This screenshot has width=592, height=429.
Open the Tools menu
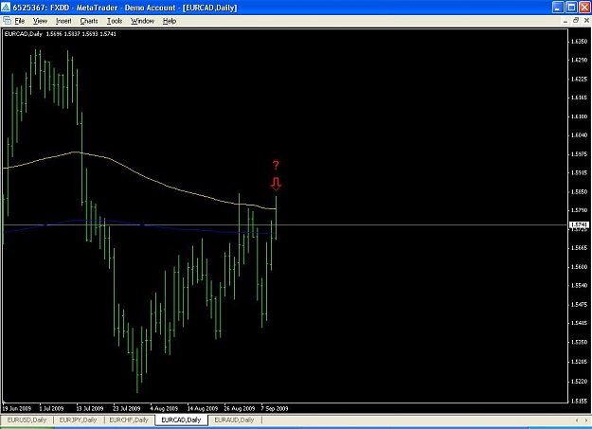pyautogui.click(x=115, y=21)
